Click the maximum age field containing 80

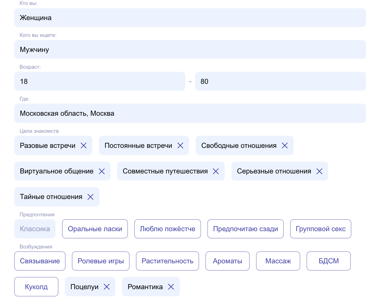pyautogui.click(x=280, y=81)
